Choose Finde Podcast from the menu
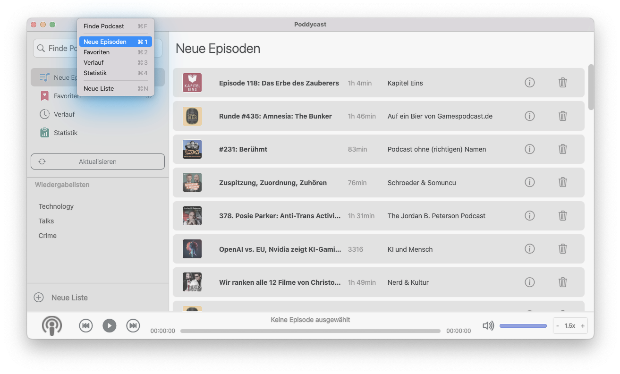620x374 pixels. point(116,26)
